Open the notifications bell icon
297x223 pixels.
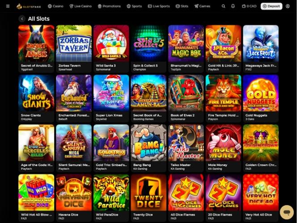pyautogui.click(x=233, y=6)
